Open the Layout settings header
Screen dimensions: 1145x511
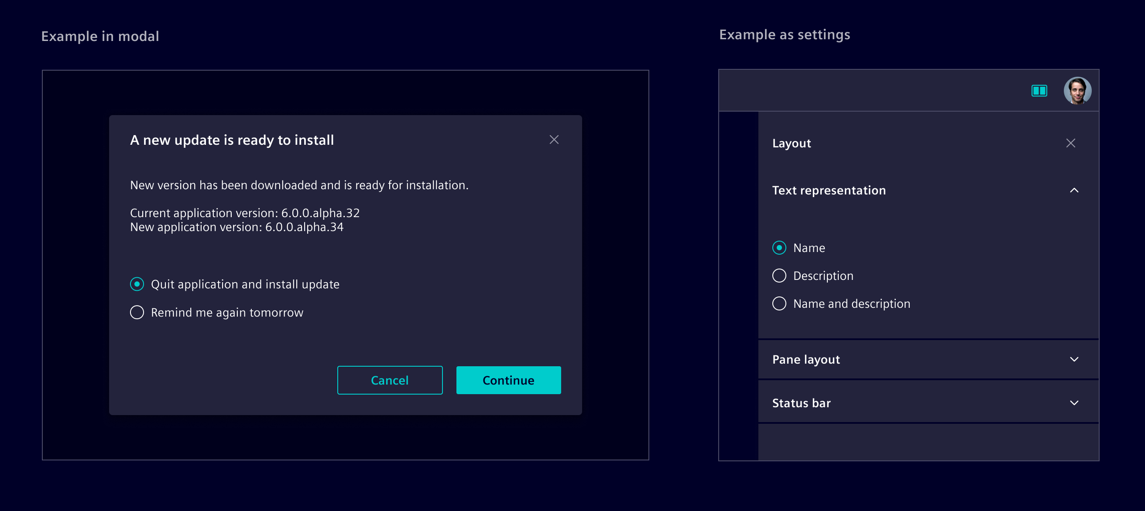point(791,143)
